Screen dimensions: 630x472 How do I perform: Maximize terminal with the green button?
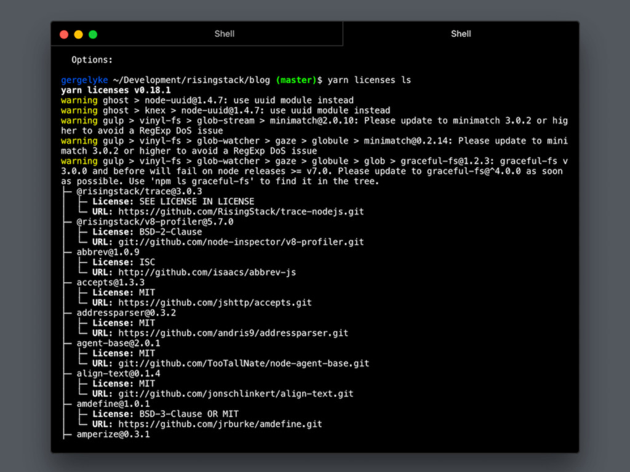tap(93, 34)
